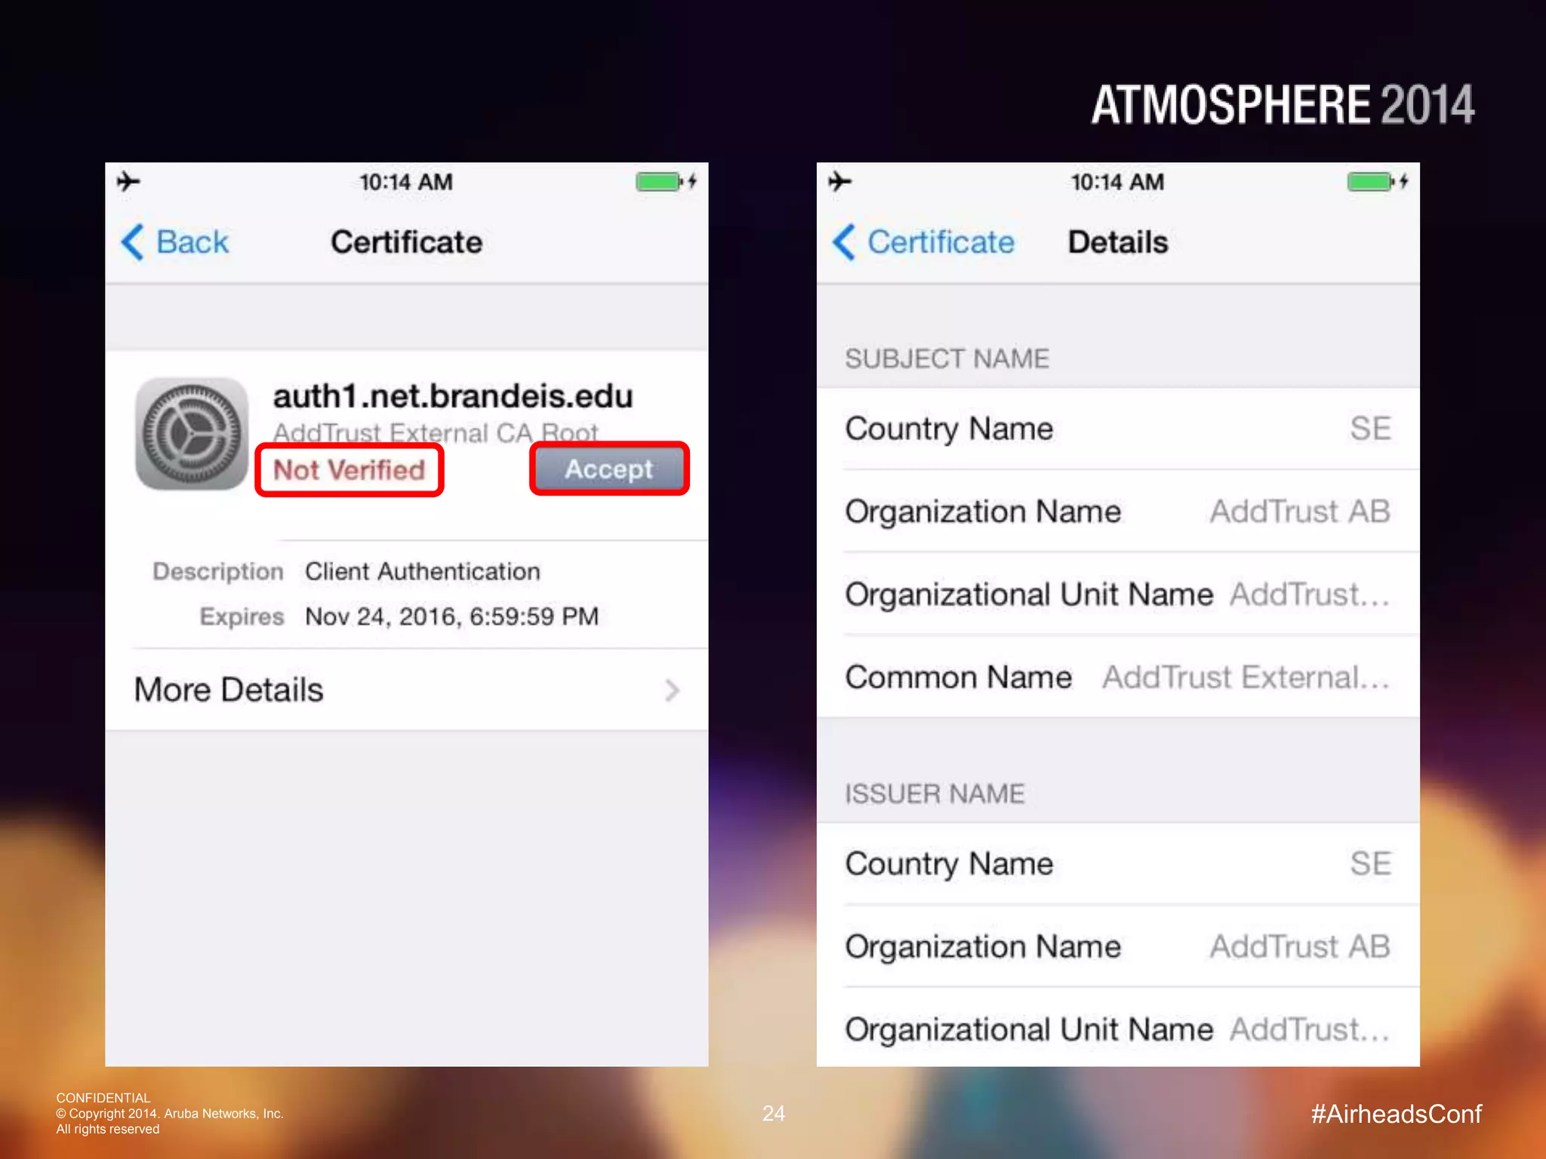1546x1159 pixels.
Task: Tap the More Details chevron arrow
Action: 672,690
